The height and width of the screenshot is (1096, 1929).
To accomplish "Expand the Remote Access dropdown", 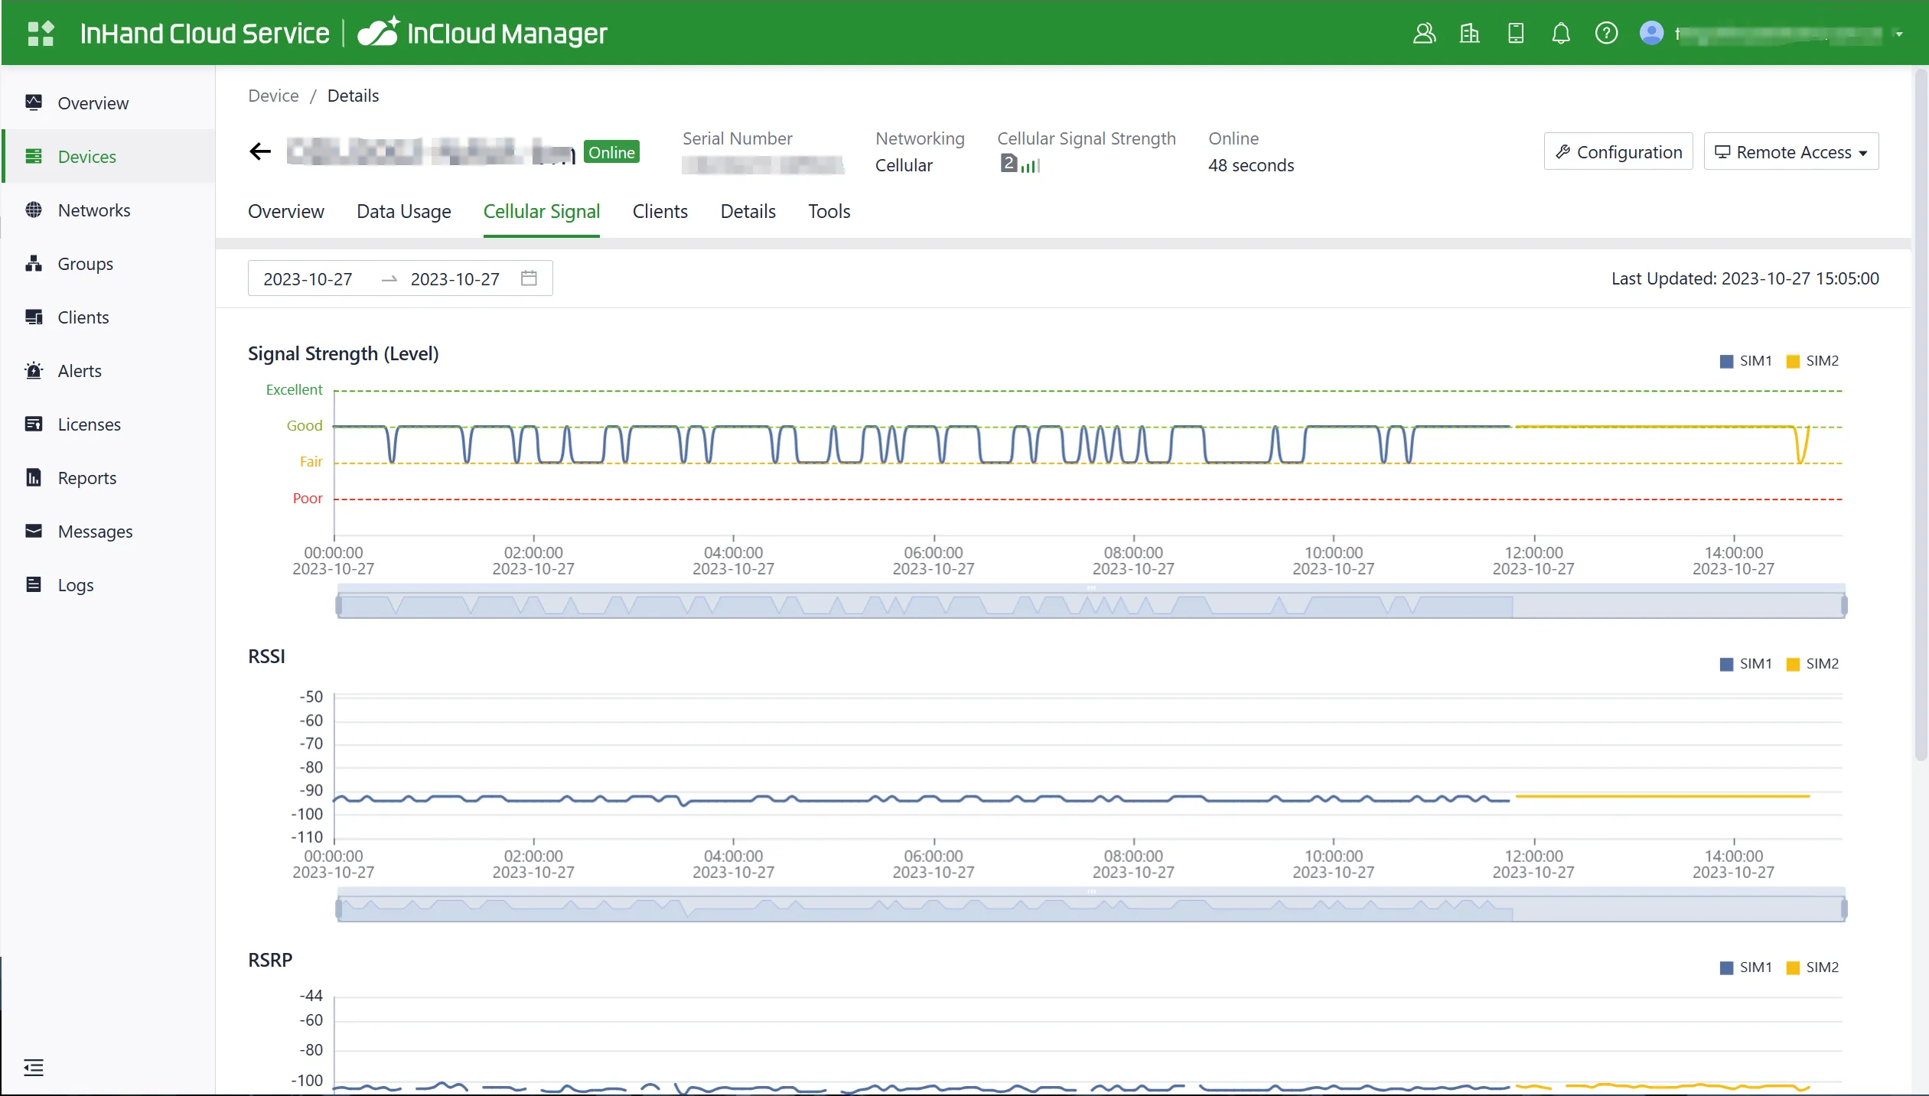I will pos(1791,151).
